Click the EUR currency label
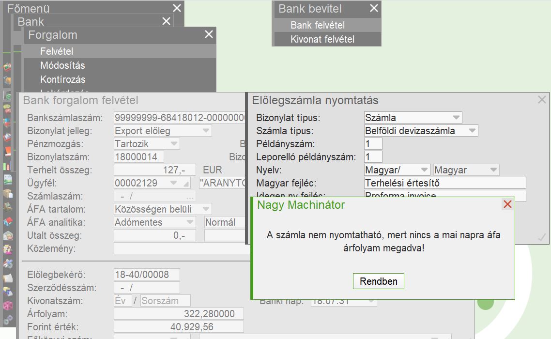This screenshot has width=551, height=339. (213, 170)
